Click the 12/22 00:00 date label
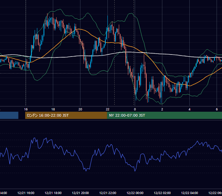This screenshot has width=222, height=196. coord(135,193)
